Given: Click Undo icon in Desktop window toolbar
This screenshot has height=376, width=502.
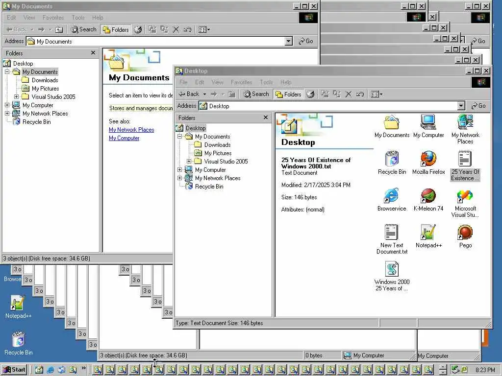Looking at the screenshot, I should 360,94.
